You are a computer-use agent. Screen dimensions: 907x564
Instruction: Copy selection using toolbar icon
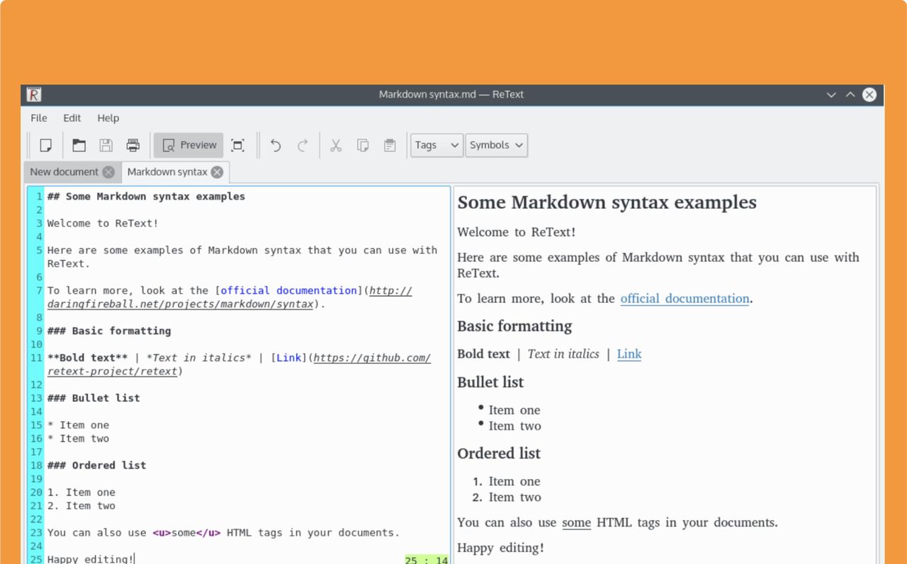(363, 145)
